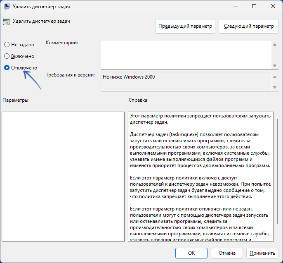Viewport: 283px width, 263px height.
Task: Click the 'Справка' help text scrollbar
Action: click(x=277, y=171)
